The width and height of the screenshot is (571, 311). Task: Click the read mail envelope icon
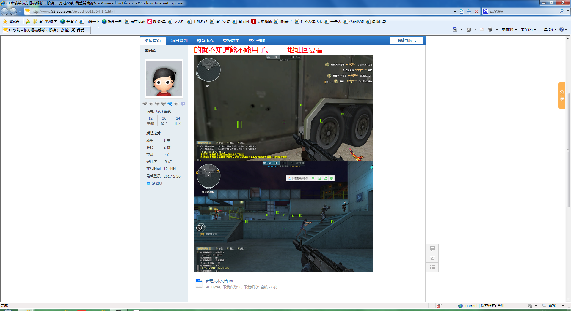[482, 29]
